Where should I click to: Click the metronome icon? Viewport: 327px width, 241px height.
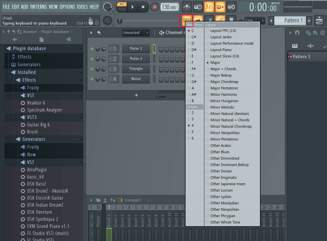[x=187, y=7]
